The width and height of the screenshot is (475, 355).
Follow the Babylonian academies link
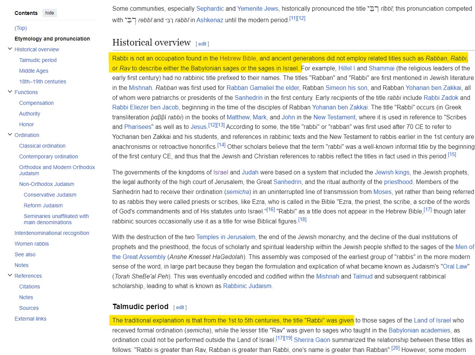point(420,331)
